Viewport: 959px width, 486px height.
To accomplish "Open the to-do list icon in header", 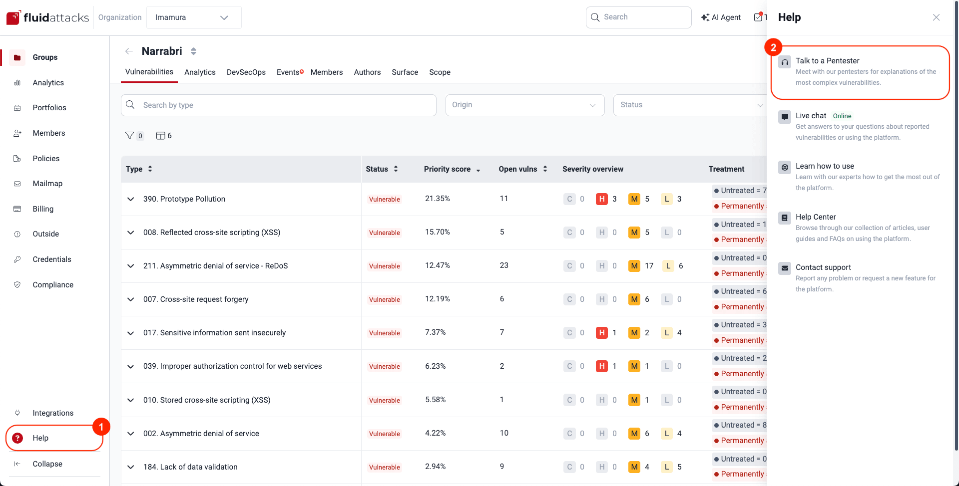I will 759,17.
